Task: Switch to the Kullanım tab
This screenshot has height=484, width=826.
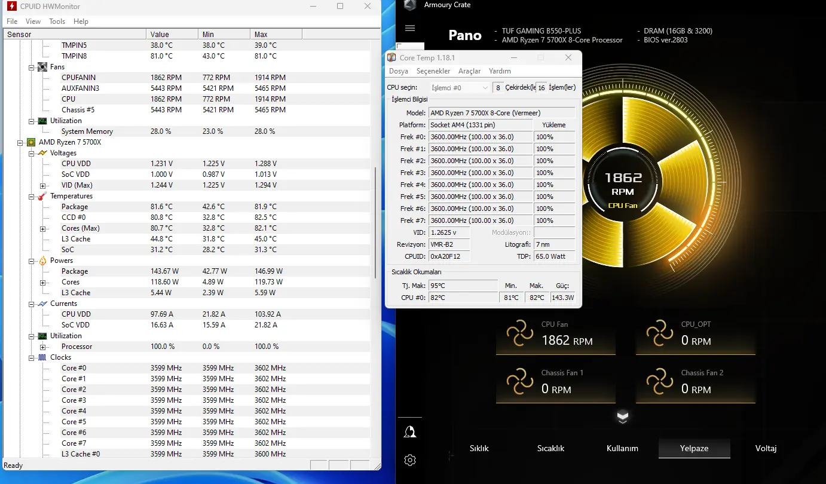Action: (622, 448)
